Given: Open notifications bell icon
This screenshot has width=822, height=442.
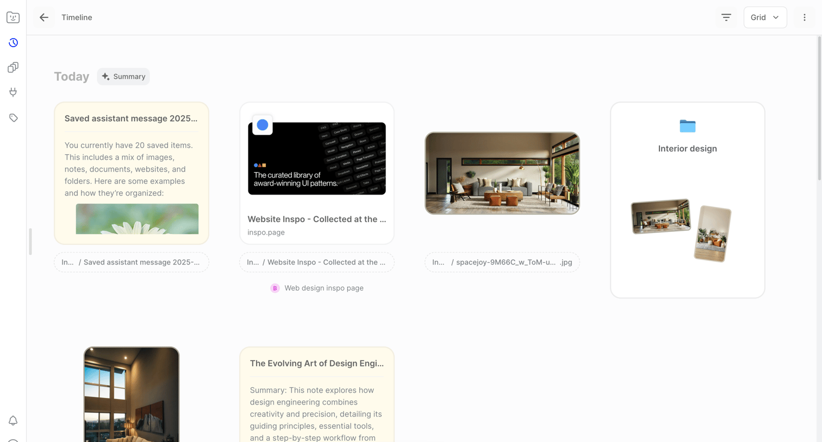Looking at the screenshot, I should pyautogui.click(x=13, y=421).
